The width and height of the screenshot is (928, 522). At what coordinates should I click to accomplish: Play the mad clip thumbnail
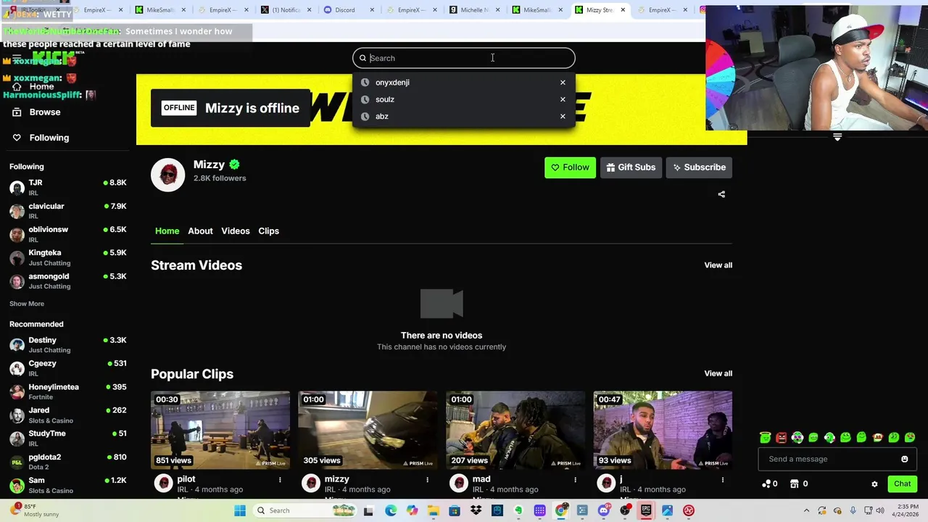[x=515, y=430]
